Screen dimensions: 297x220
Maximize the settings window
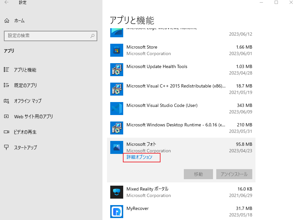pyautogui.click(x=276, y=2)
